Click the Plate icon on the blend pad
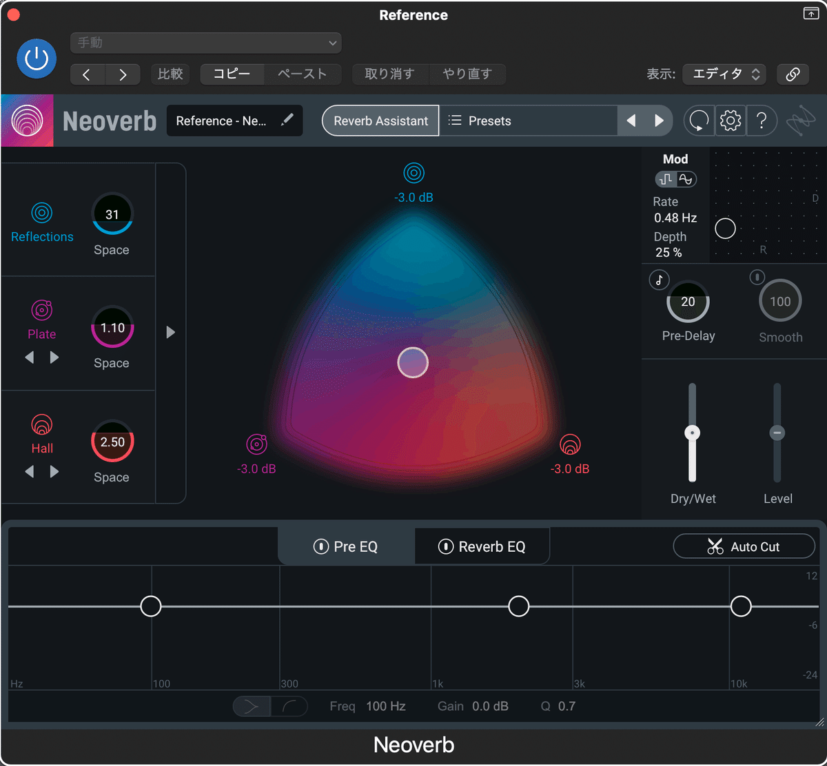Viewport: 827px width, 766px height. [x=256, y=444]
